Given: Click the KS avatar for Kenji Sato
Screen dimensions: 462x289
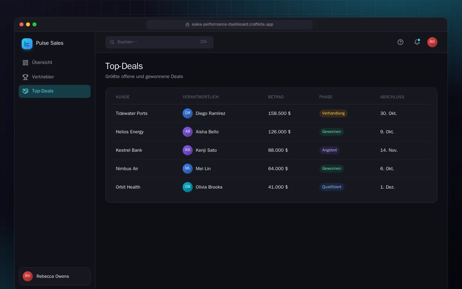Looking at the screenshot, I should 188,150.
